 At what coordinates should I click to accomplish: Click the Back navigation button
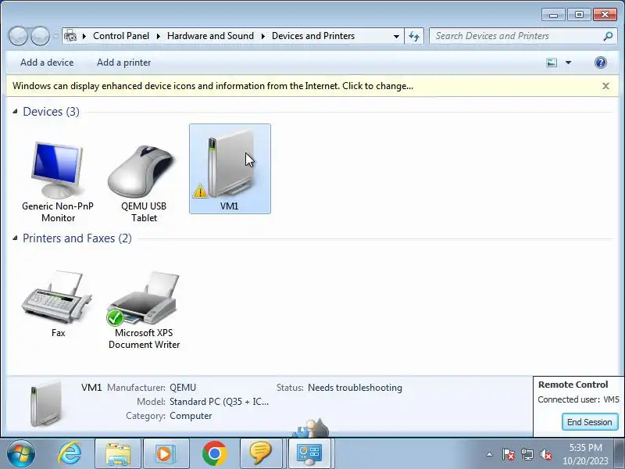click(18, 36)
